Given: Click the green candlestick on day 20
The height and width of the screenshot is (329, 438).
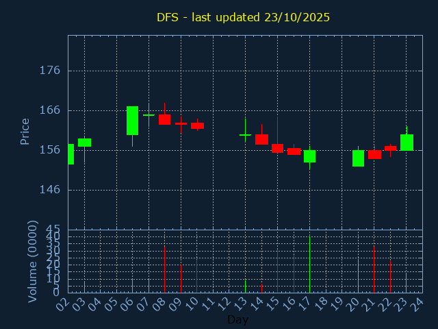Looking at the screenshot, I should 358,158.
